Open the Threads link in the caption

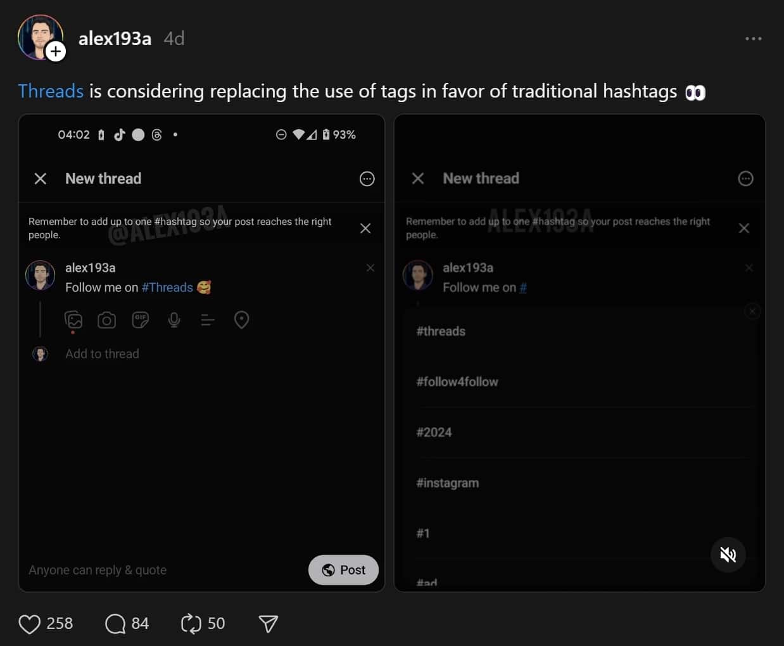(x=51, y=91)
